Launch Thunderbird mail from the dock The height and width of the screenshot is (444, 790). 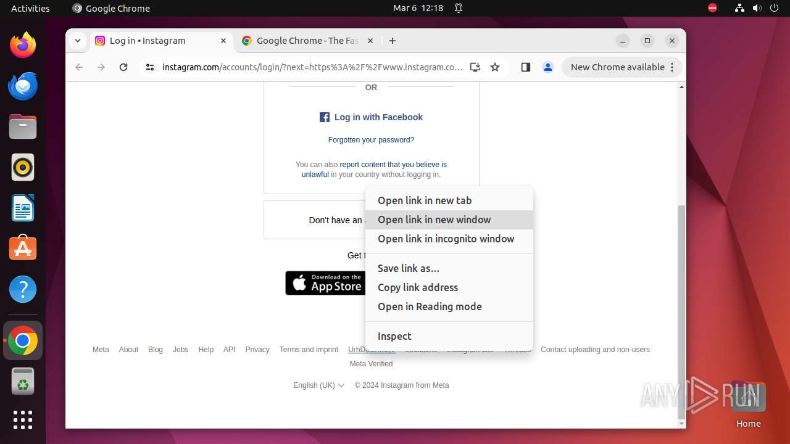[23, 86]
